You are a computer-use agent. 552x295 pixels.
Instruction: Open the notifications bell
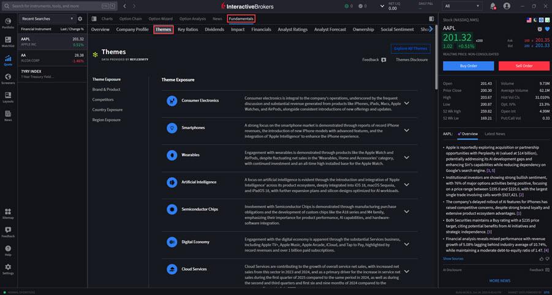493,6
